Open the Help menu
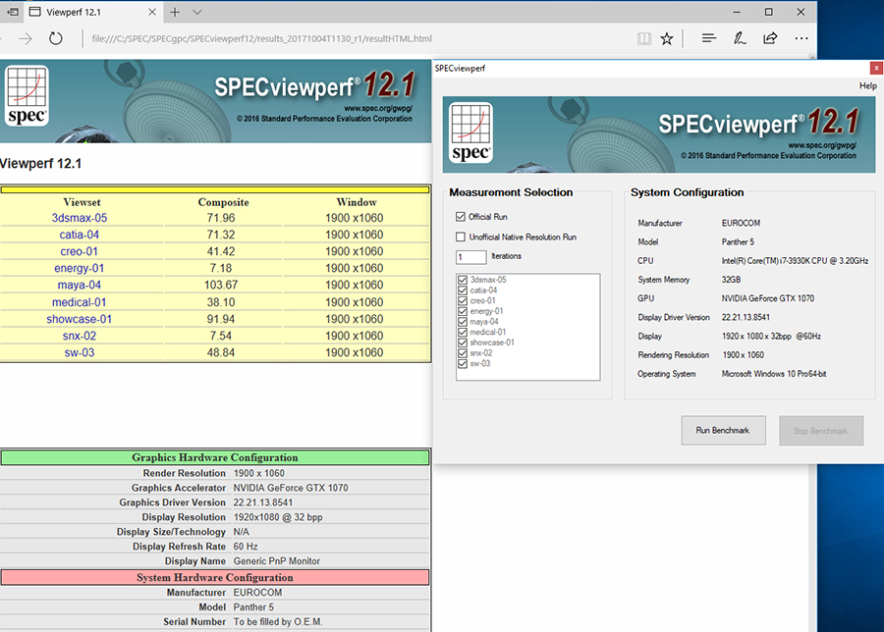 (867, 86)
